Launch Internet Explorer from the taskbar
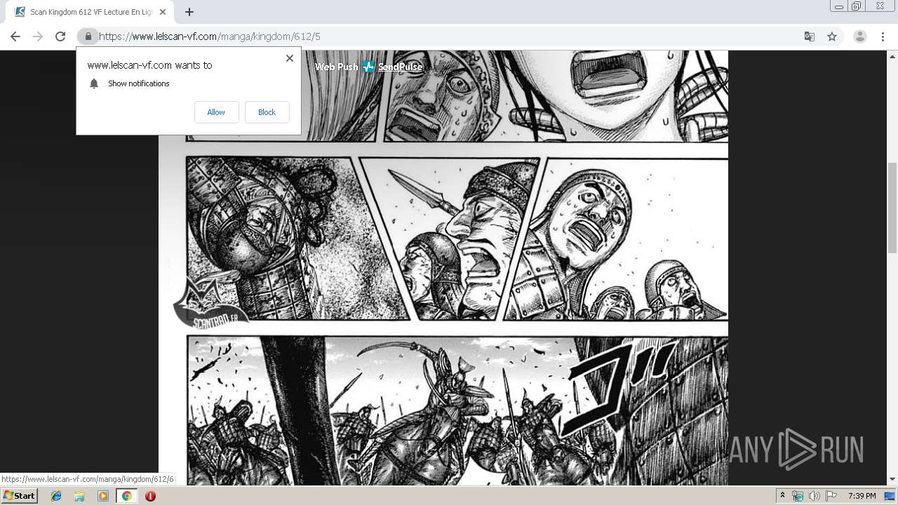898x505 pixels. pos(56,496)
